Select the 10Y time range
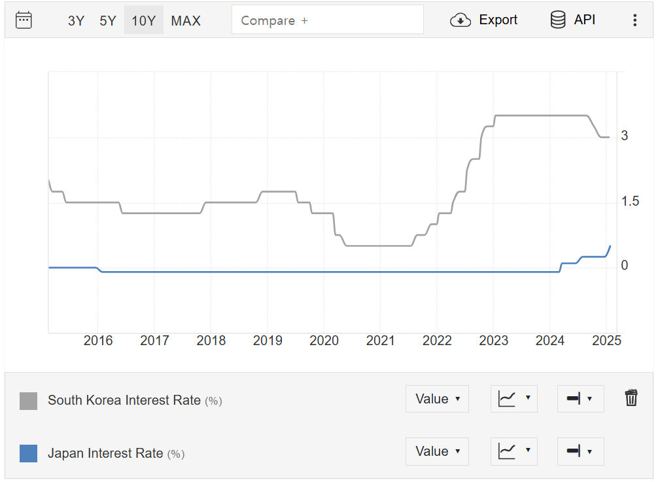Viewport: 660px width, 482px height. (x=143, y=20)
